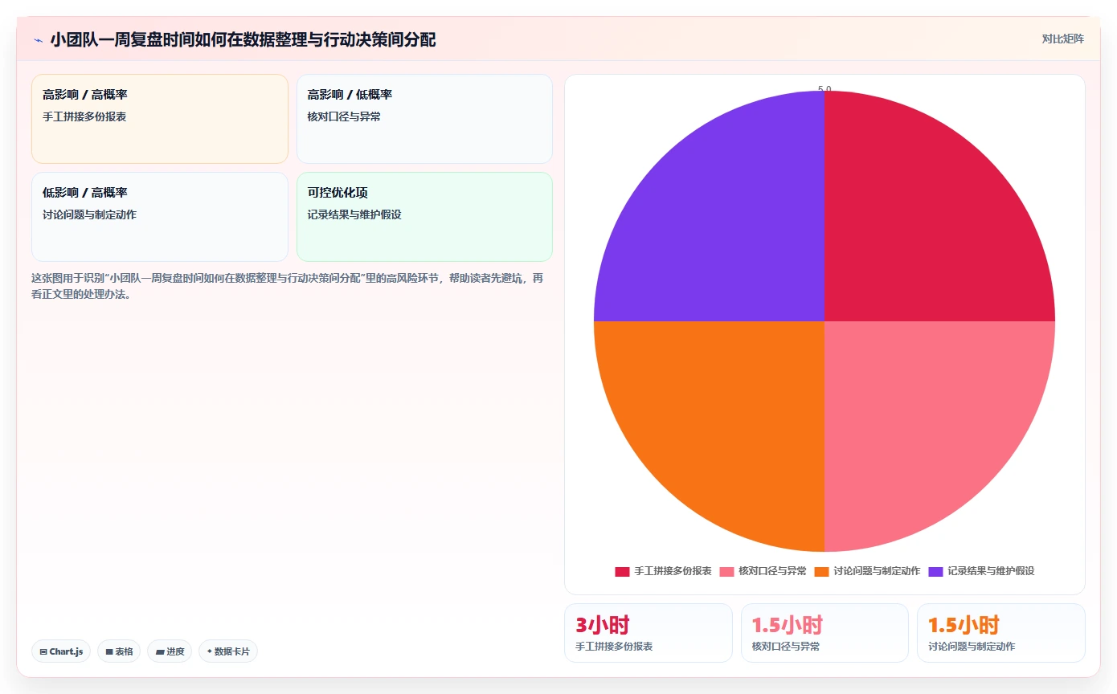This screenshot has width=1117, height=694.
Task: Click the 3小时 data card
Action: [649, 633]
